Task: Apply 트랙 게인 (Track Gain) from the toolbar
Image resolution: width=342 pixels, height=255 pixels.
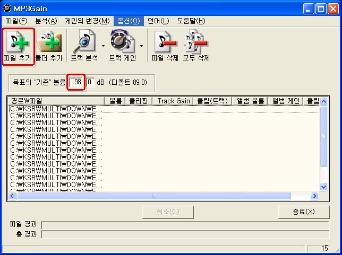Action: tap(123, 46)
